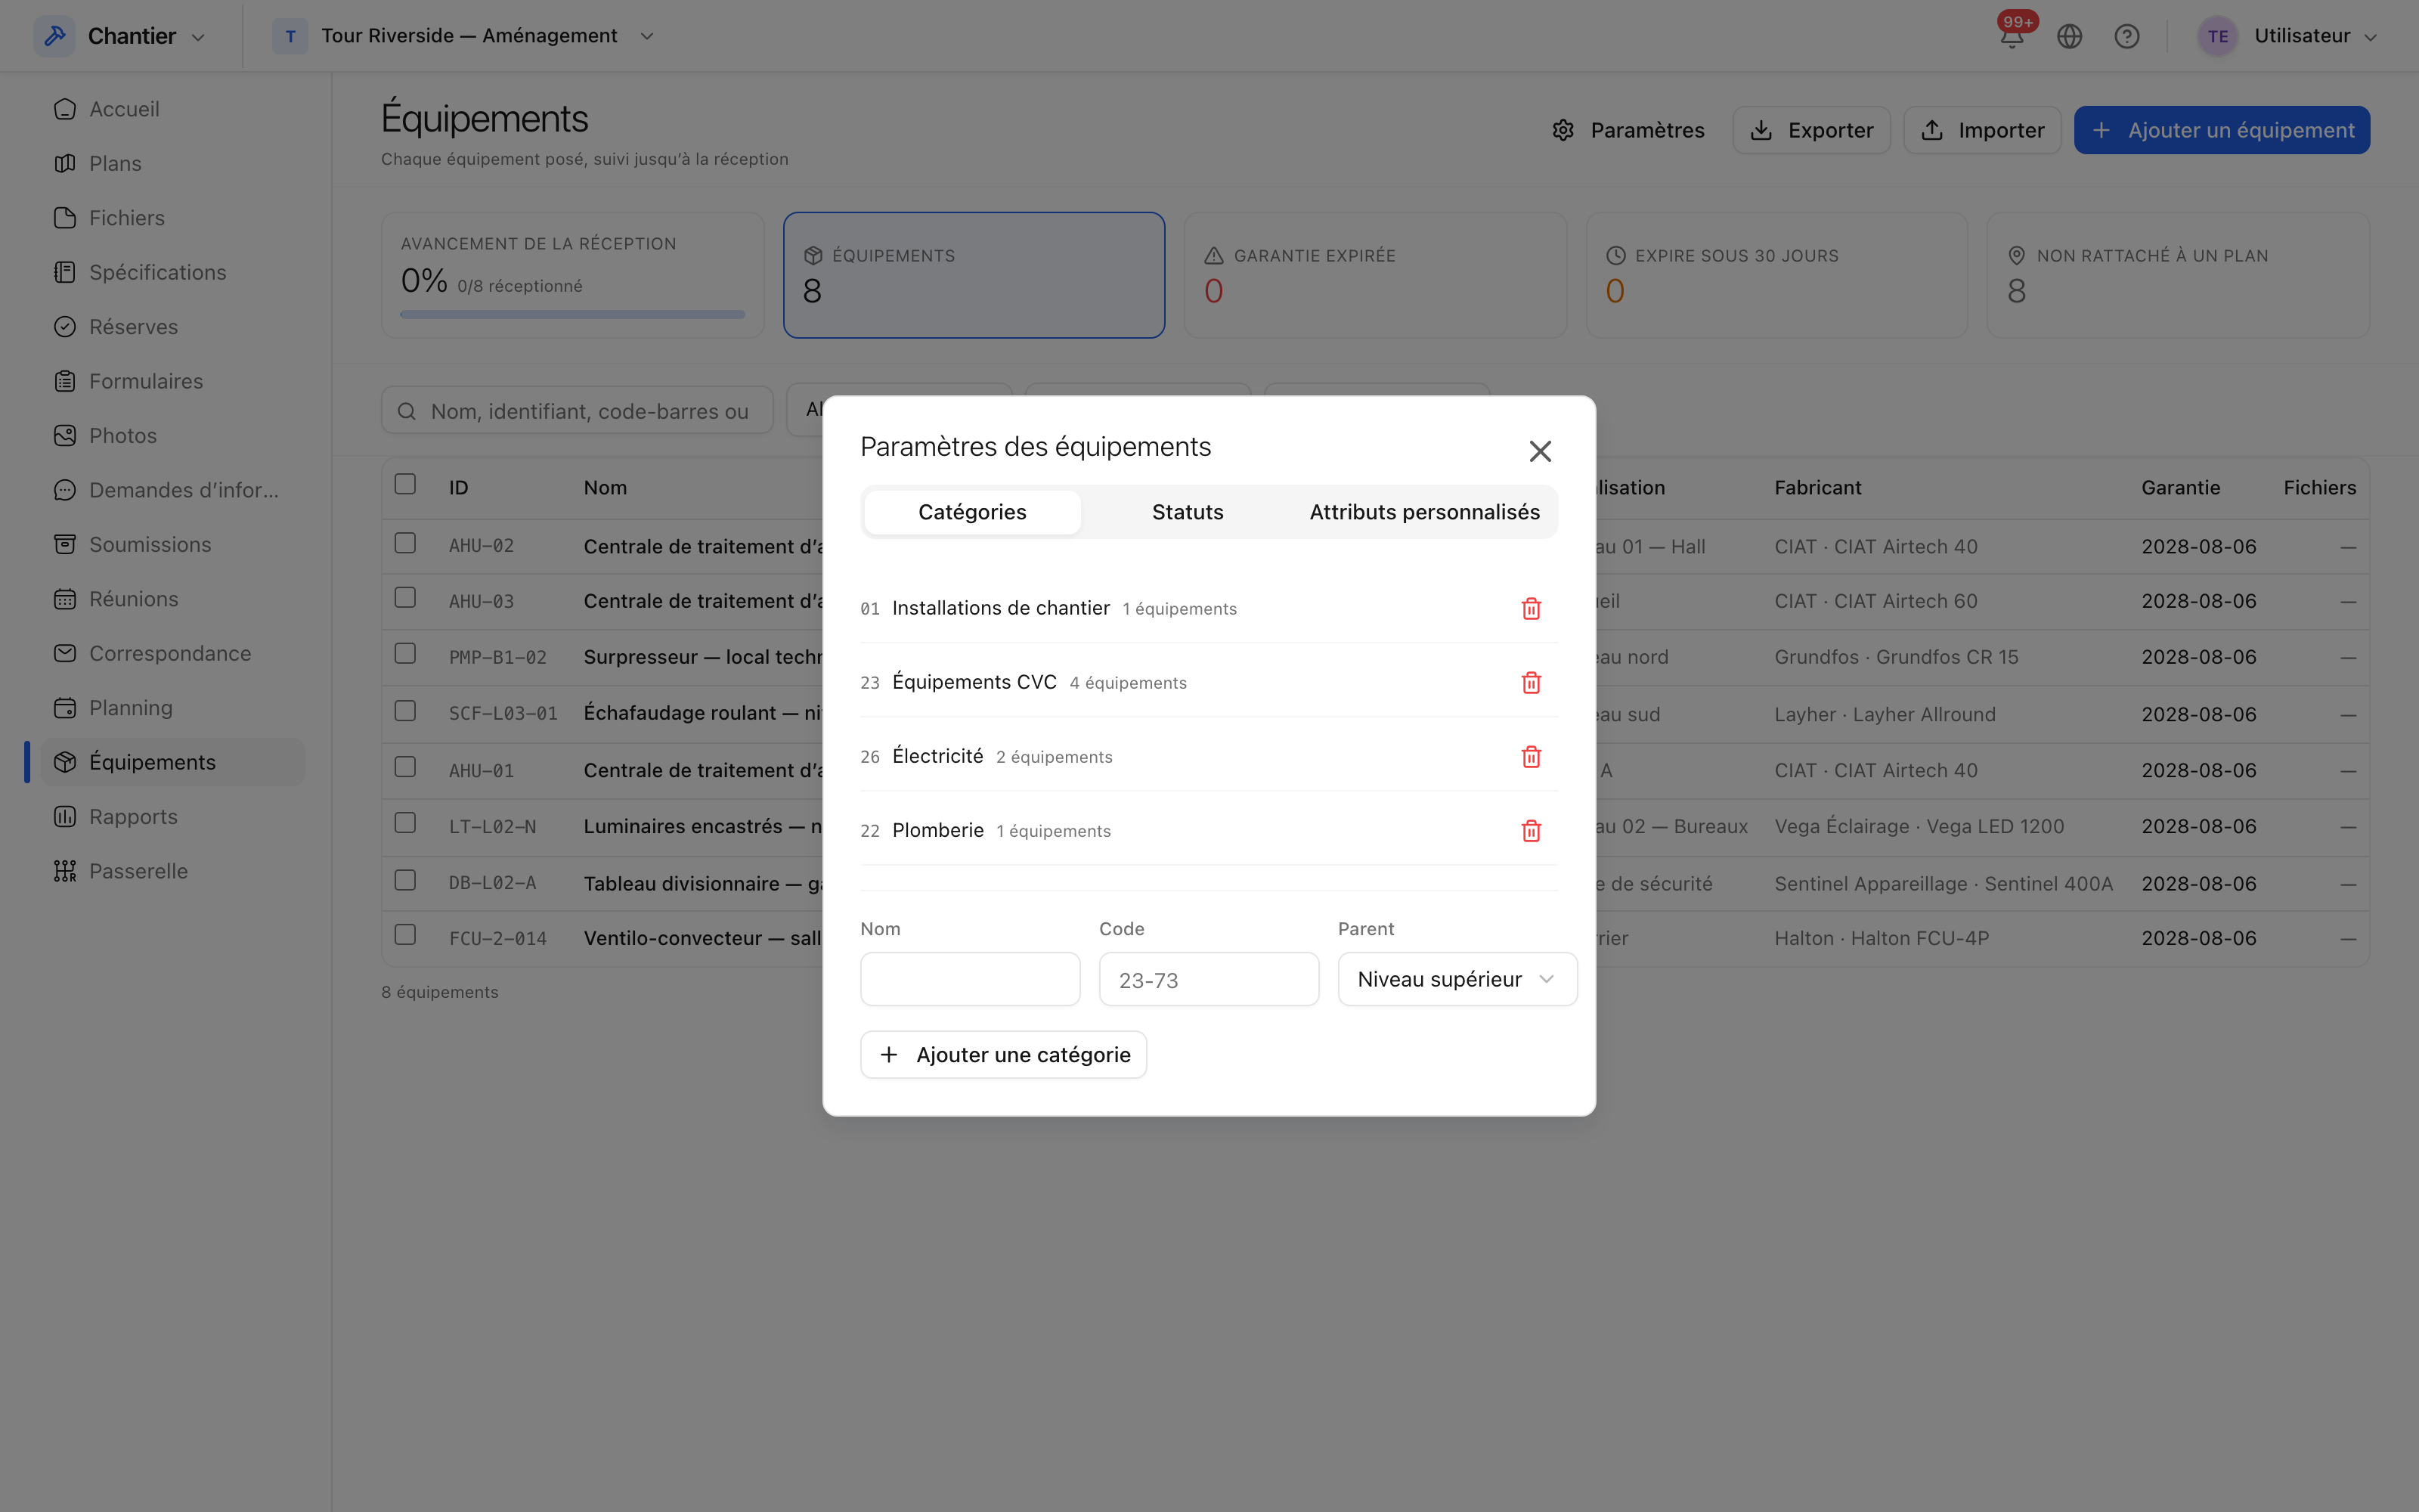Delete the Installations de chantier category
Viewport: 2419px width, 1512px height.
(1530, 608)
